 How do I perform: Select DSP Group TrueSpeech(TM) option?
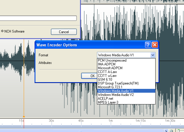pos(126,83)
